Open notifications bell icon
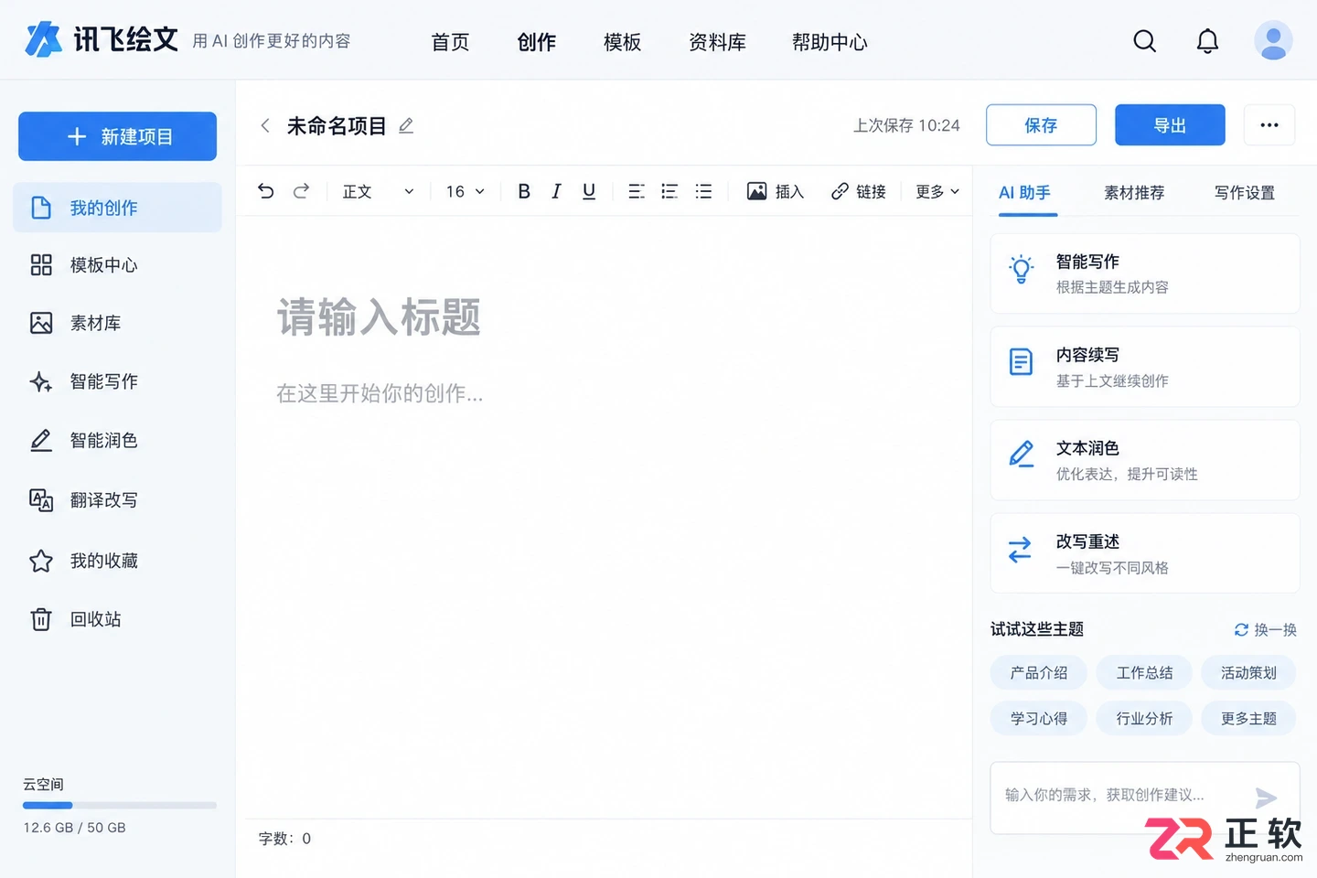The image size is (1317, 878). (x=1207, y=41)
